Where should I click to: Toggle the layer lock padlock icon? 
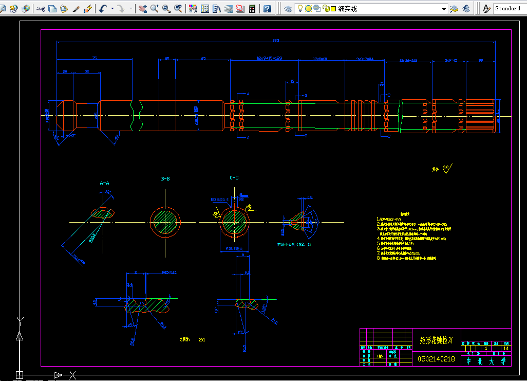click(x=325, y=8)
